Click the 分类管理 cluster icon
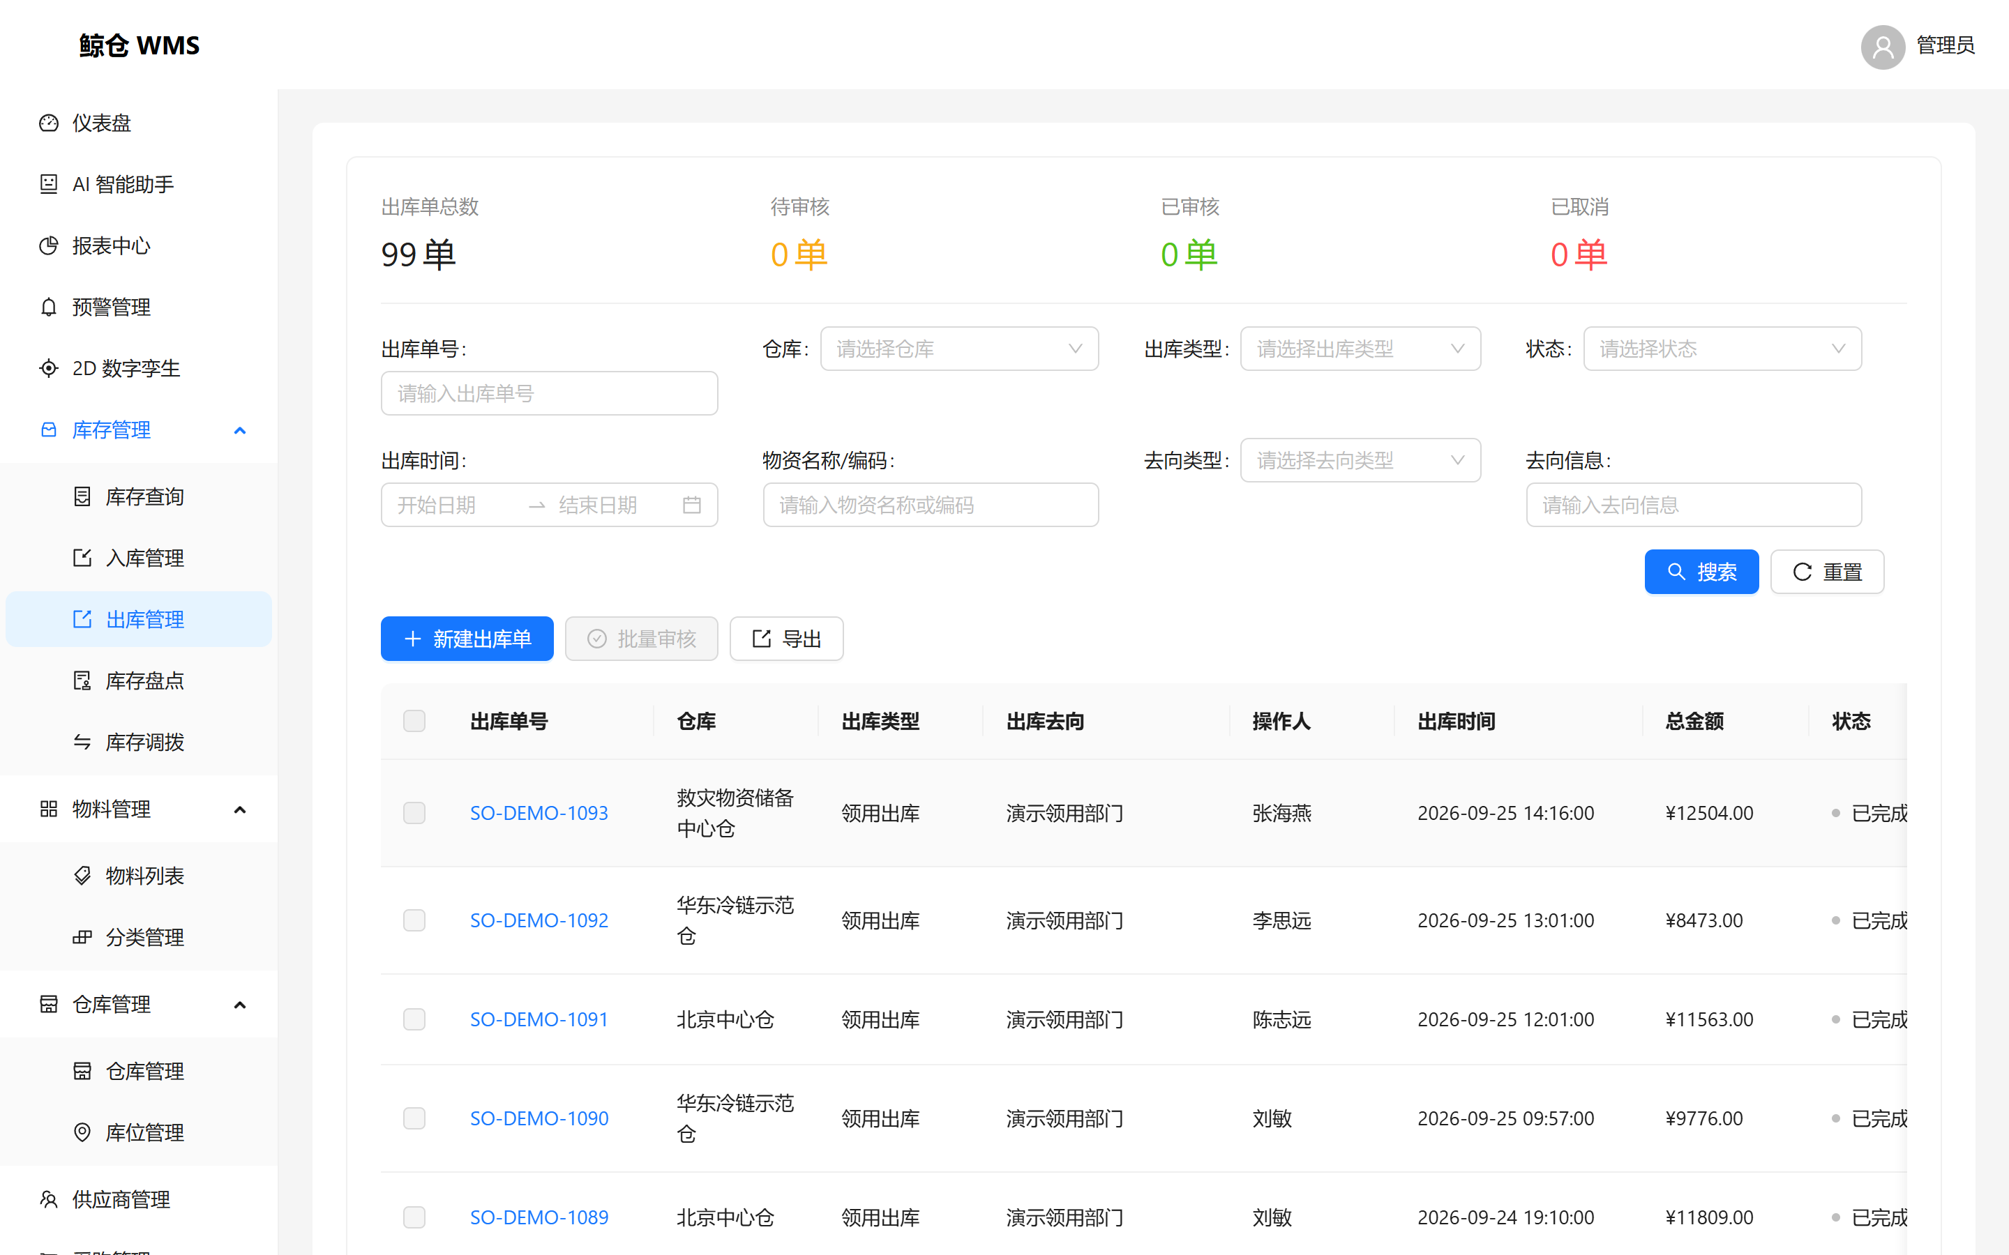2009x1255 pixels. coord(82,937)
